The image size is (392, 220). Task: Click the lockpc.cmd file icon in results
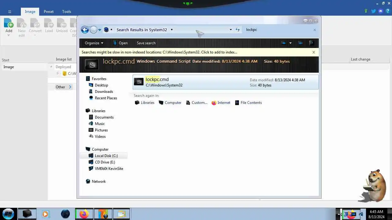tap(139, 82)
